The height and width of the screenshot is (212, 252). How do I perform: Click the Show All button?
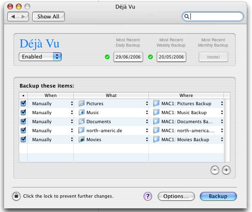coord(48,17)
